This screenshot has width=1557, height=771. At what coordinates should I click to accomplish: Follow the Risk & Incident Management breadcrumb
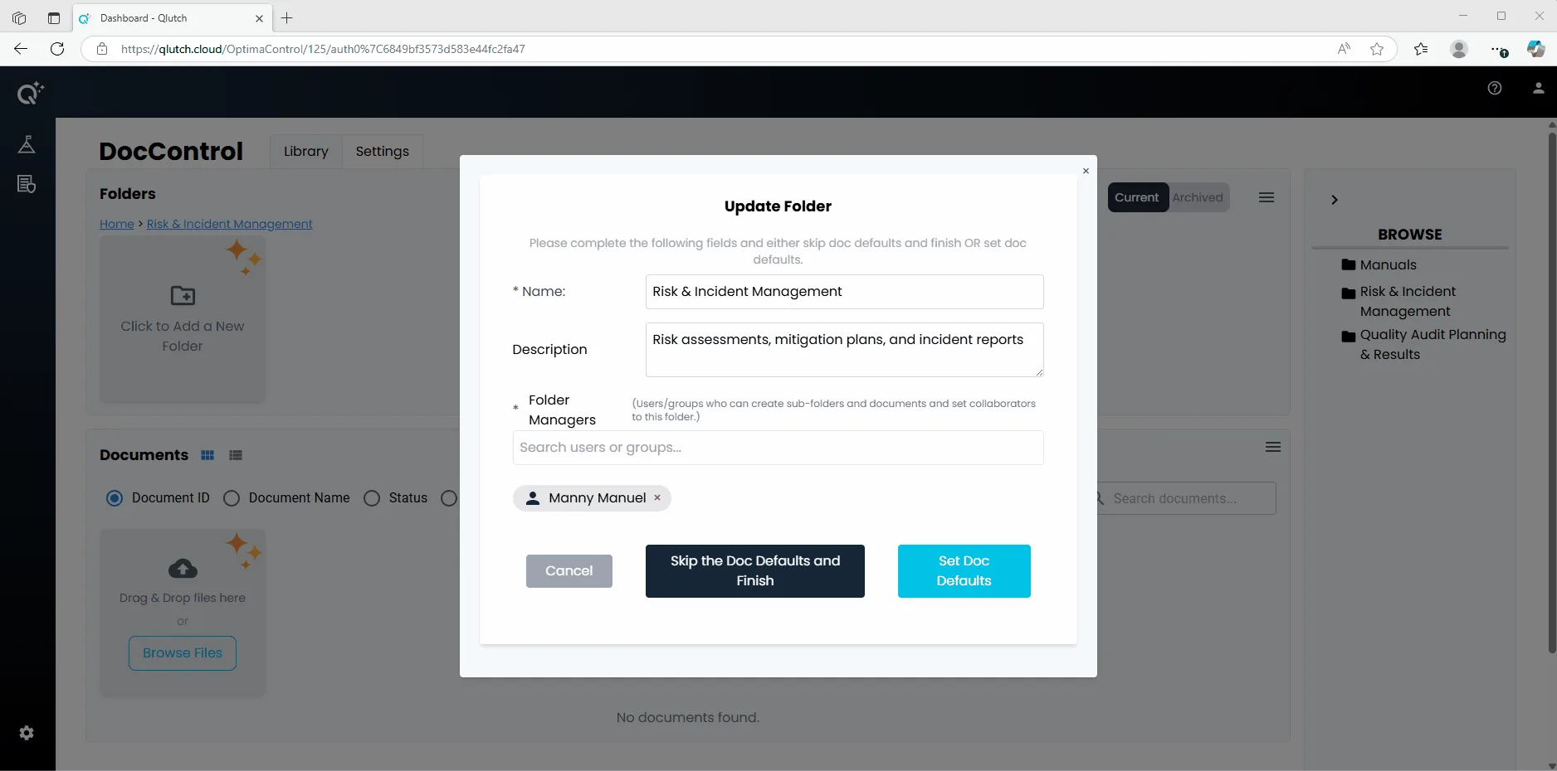230,224
